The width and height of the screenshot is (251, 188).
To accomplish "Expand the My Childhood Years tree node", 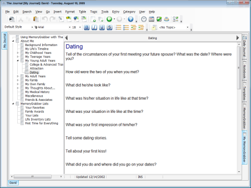I will [x=18, y=53].
